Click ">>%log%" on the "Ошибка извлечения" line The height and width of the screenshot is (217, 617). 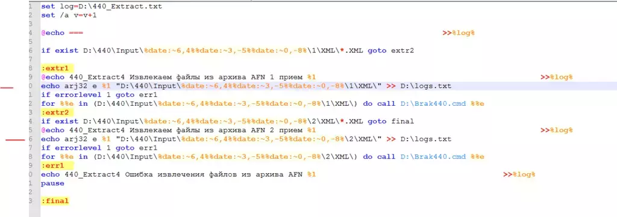[519, 174]
